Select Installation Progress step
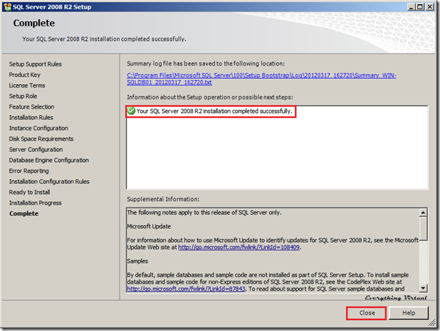 pos(36,203)
